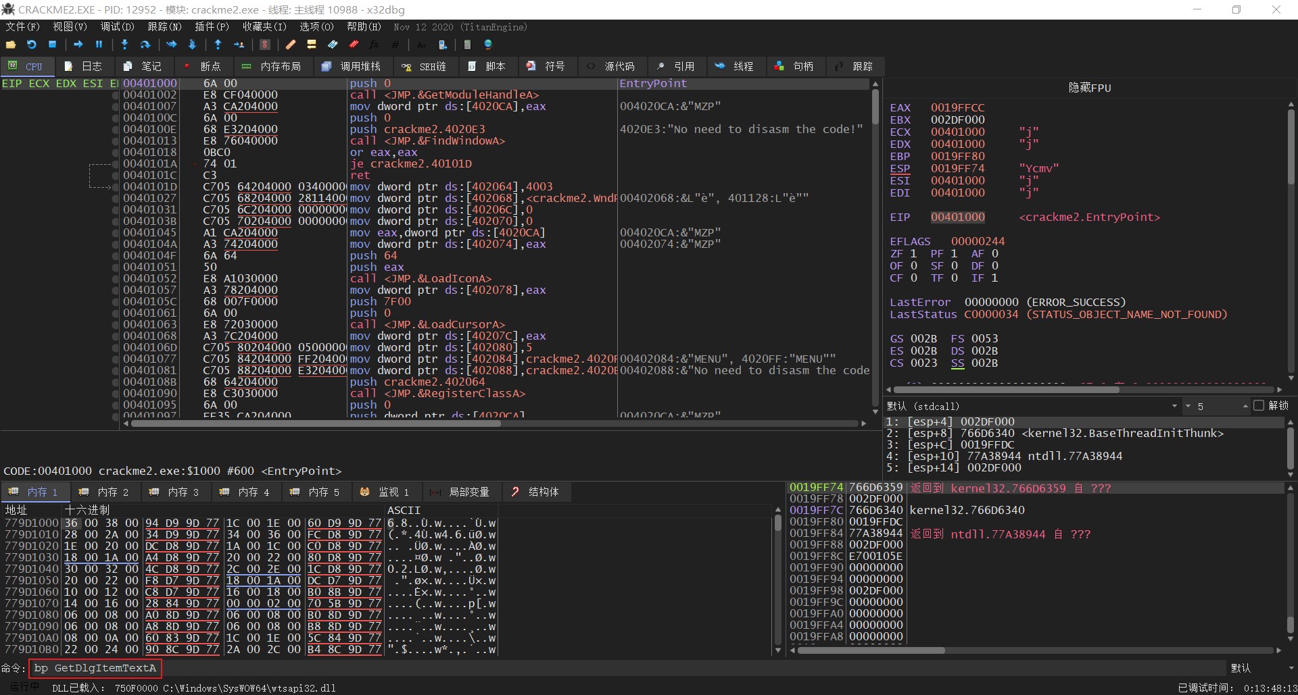This screenshot has width=1298, height=695.
Task: Stop debugging with the square icon
Action: coord(52,45)
